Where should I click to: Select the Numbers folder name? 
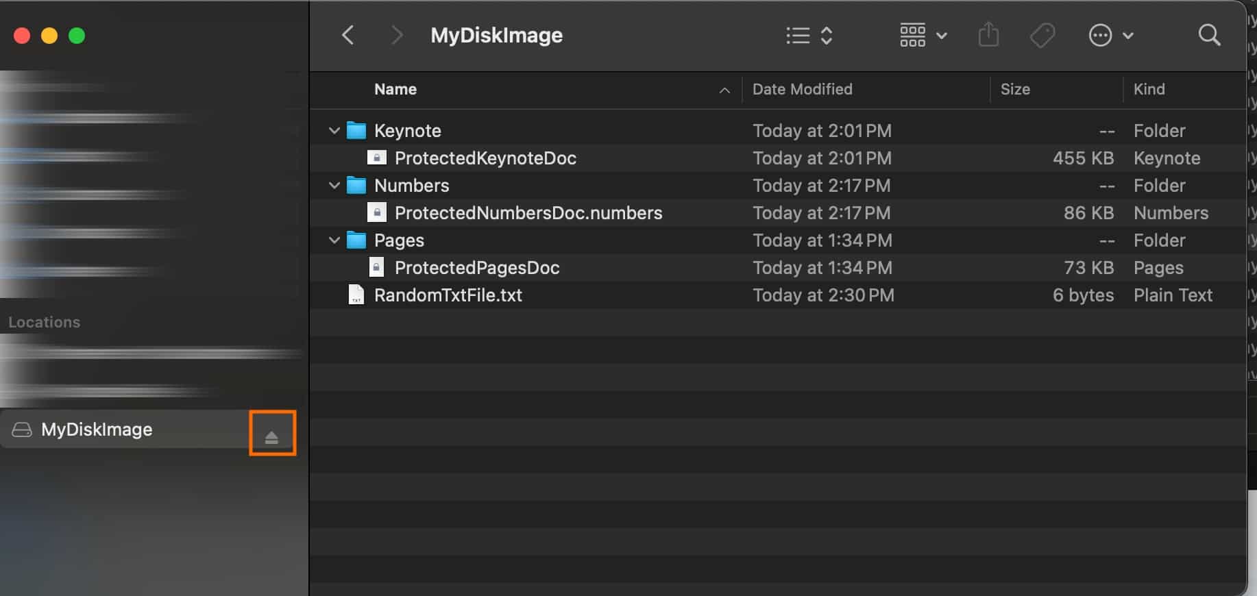point(412,186)
